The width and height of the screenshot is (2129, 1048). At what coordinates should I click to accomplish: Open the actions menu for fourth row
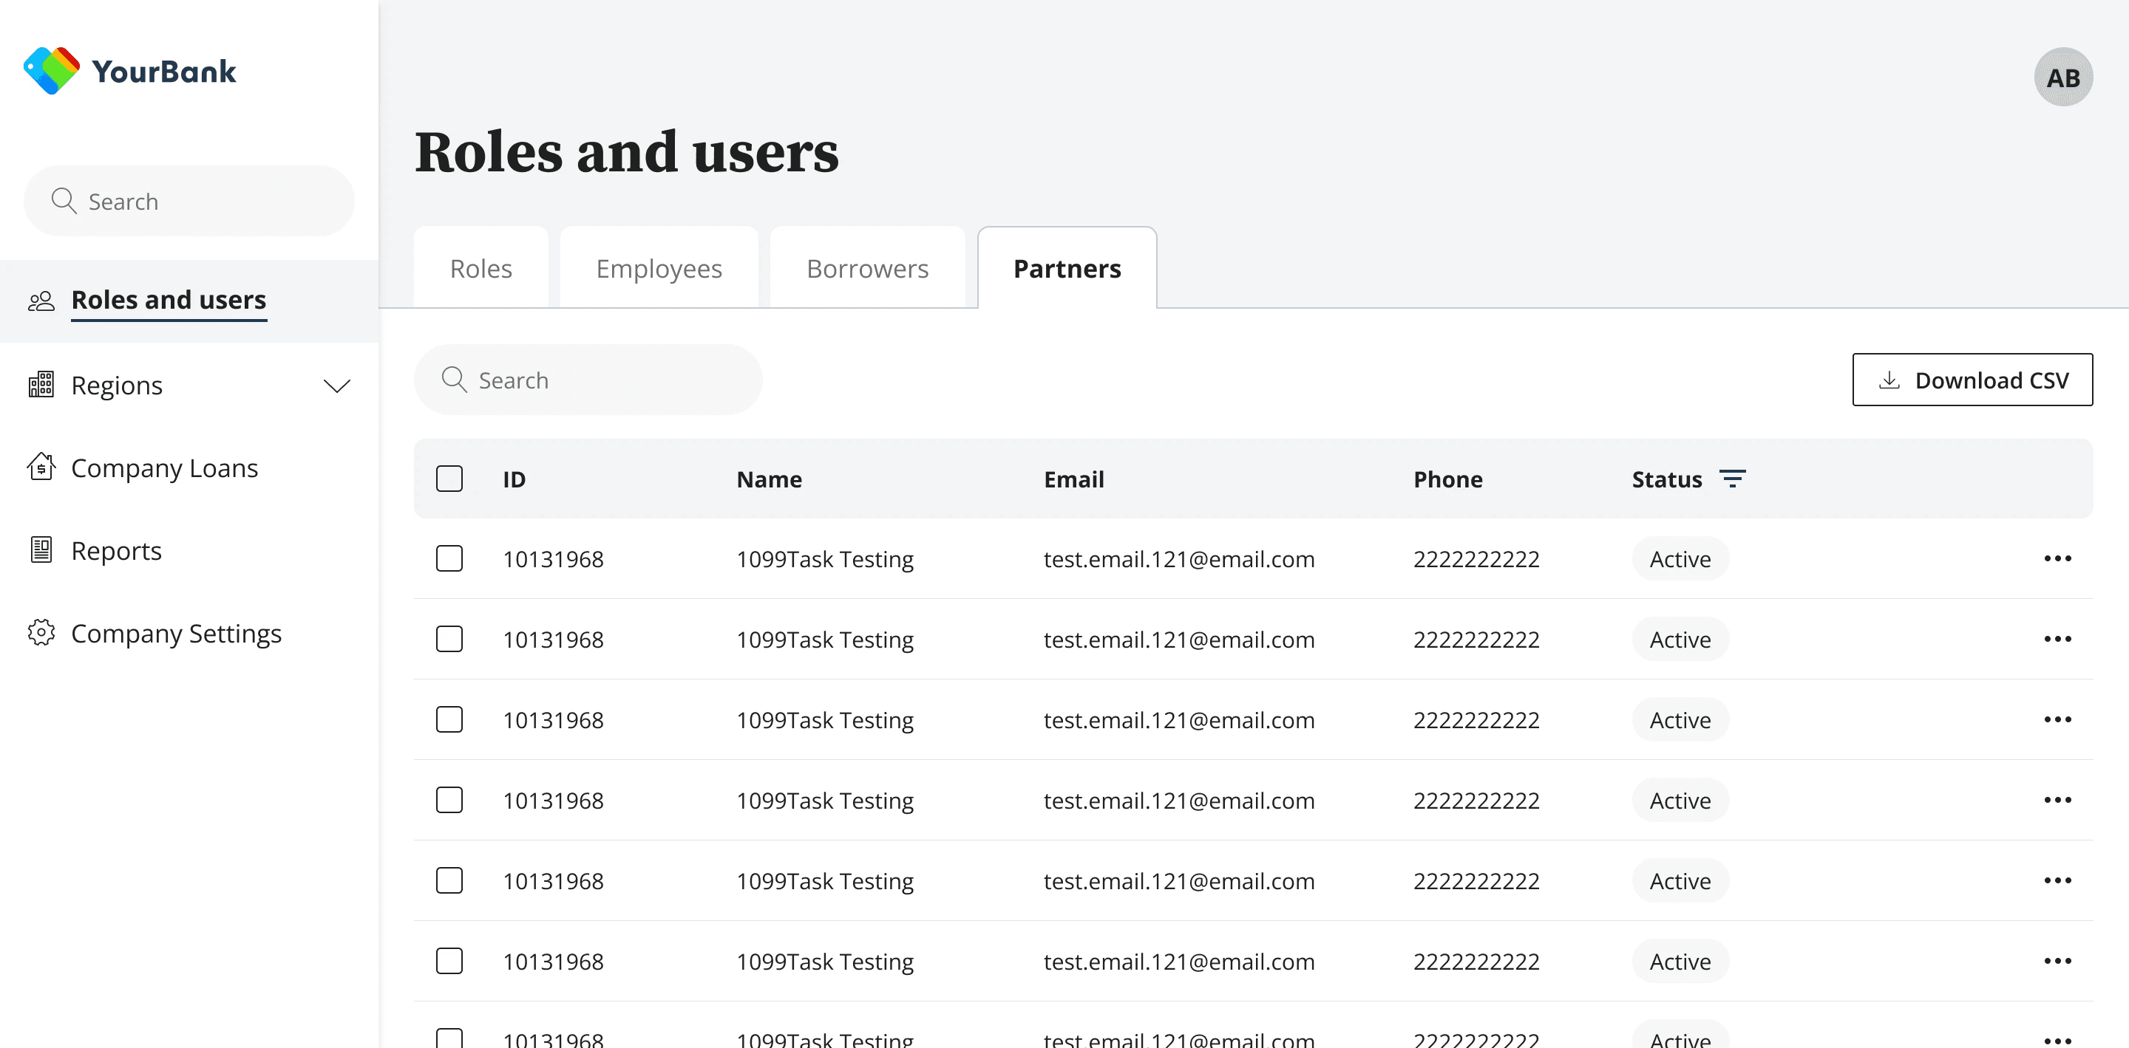coord(2057,801)
